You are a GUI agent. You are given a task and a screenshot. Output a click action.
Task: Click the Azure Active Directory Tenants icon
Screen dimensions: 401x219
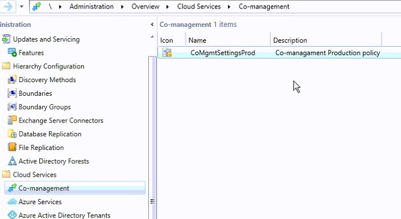[x=12, y=215]
